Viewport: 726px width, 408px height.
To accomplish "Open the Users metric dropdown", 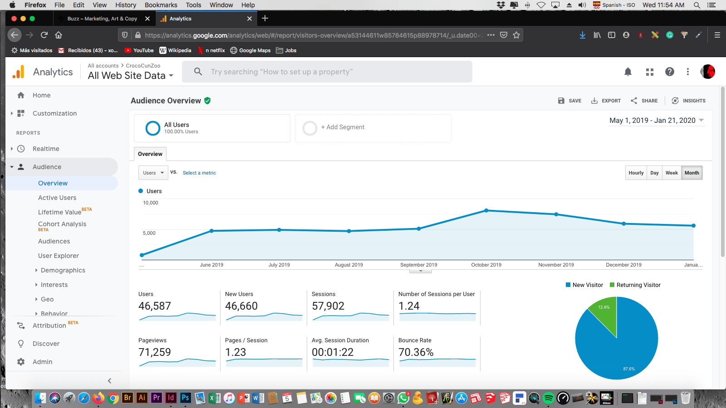I will (x=153, y=173).
